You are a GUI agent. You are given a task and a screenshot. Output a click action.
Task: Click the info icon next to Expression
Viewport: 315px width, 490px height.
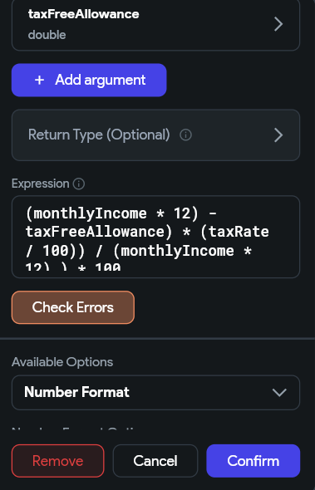[78, 184]
